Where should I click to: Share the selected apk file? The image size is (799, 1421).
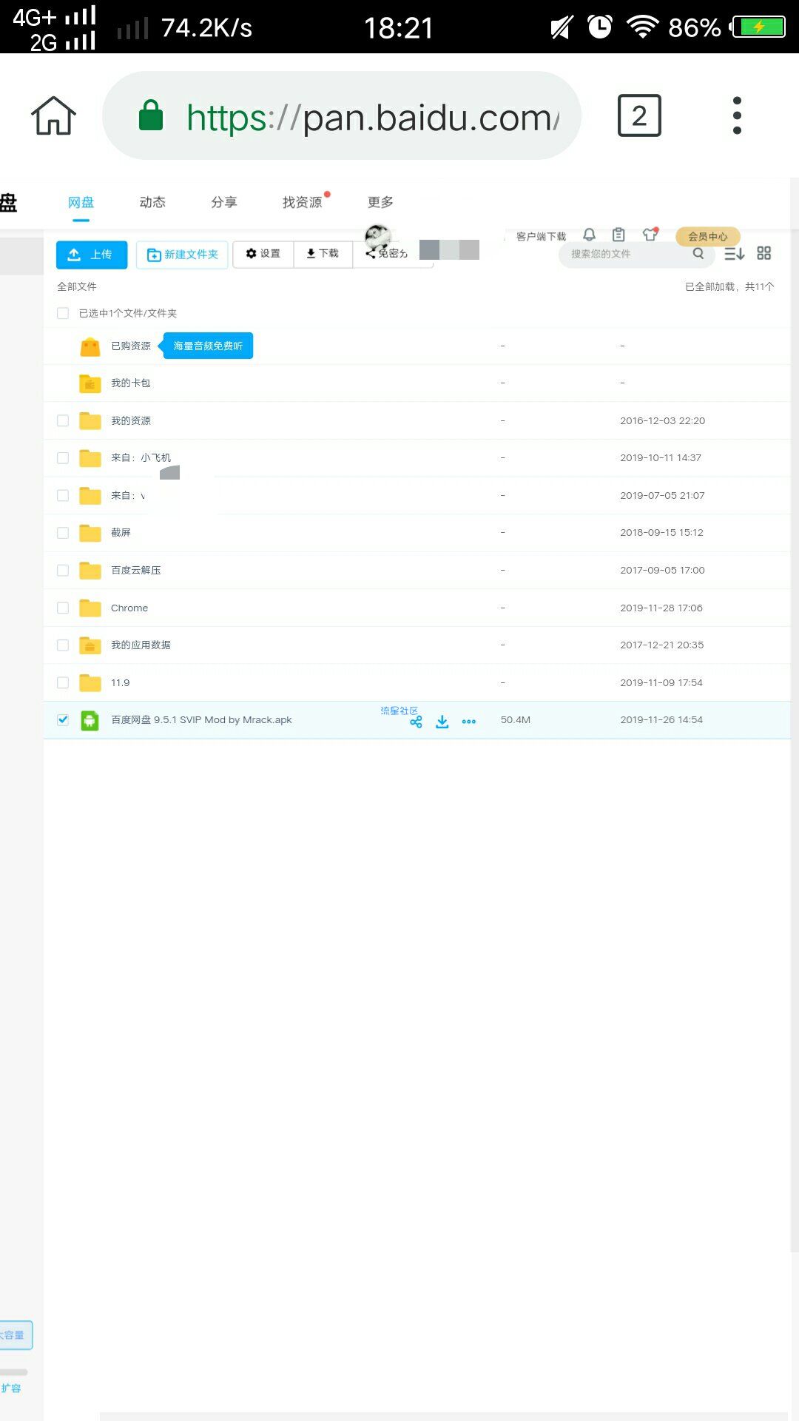click(416, 722)
